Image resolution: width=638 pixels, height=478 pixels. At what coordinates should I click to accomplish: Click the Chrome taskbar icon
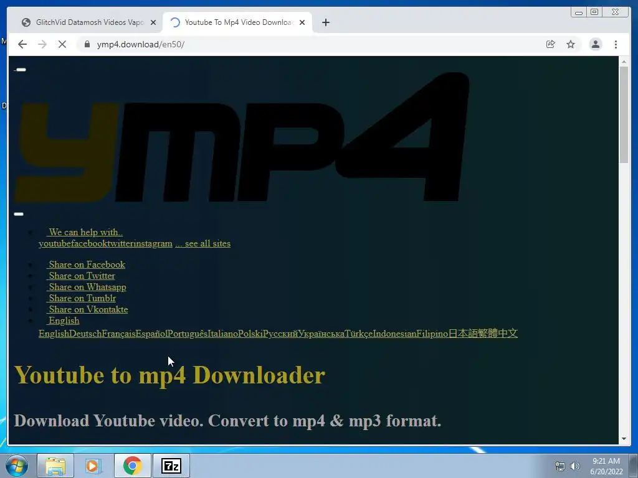(132, 466)
